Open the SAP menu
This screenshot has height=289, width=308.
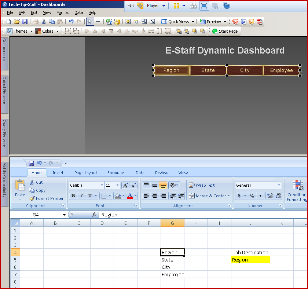(22, 12)
